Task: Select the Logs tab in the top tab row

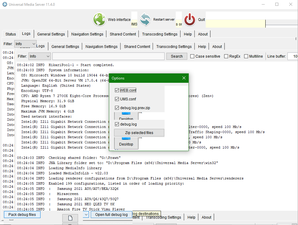Action: coord(26,34)
